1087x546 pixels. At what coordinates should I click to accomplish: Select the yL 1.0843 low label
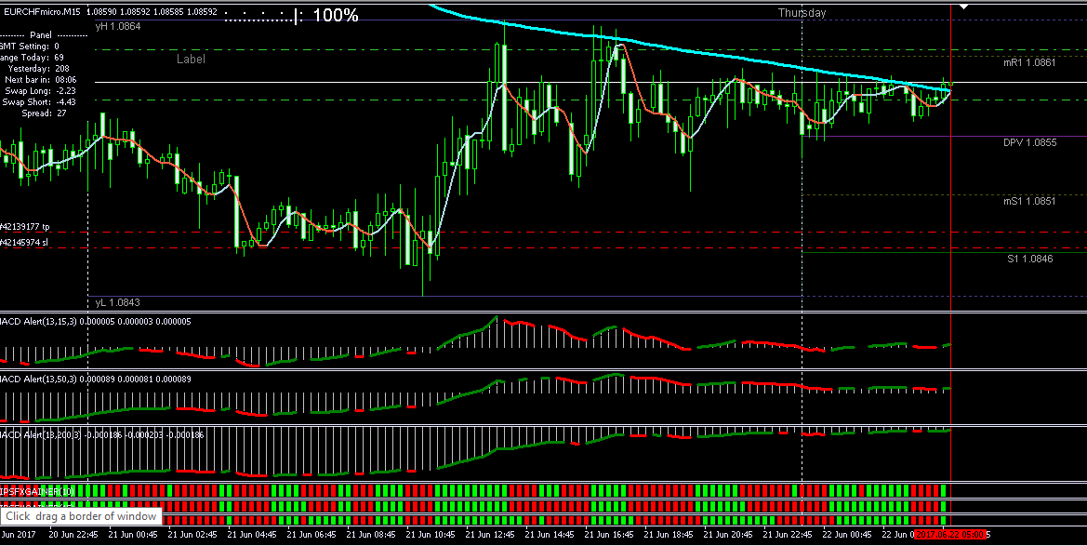(x=117, y=303)
